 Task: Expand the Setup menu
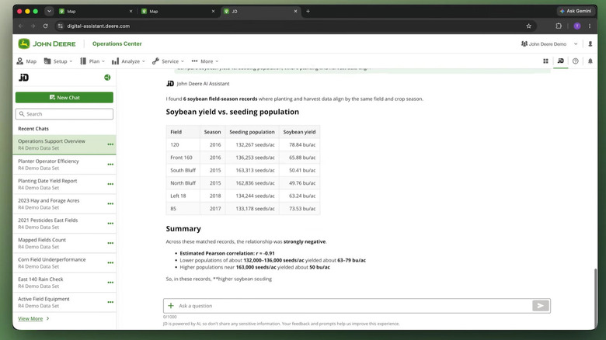coord(58,61)
